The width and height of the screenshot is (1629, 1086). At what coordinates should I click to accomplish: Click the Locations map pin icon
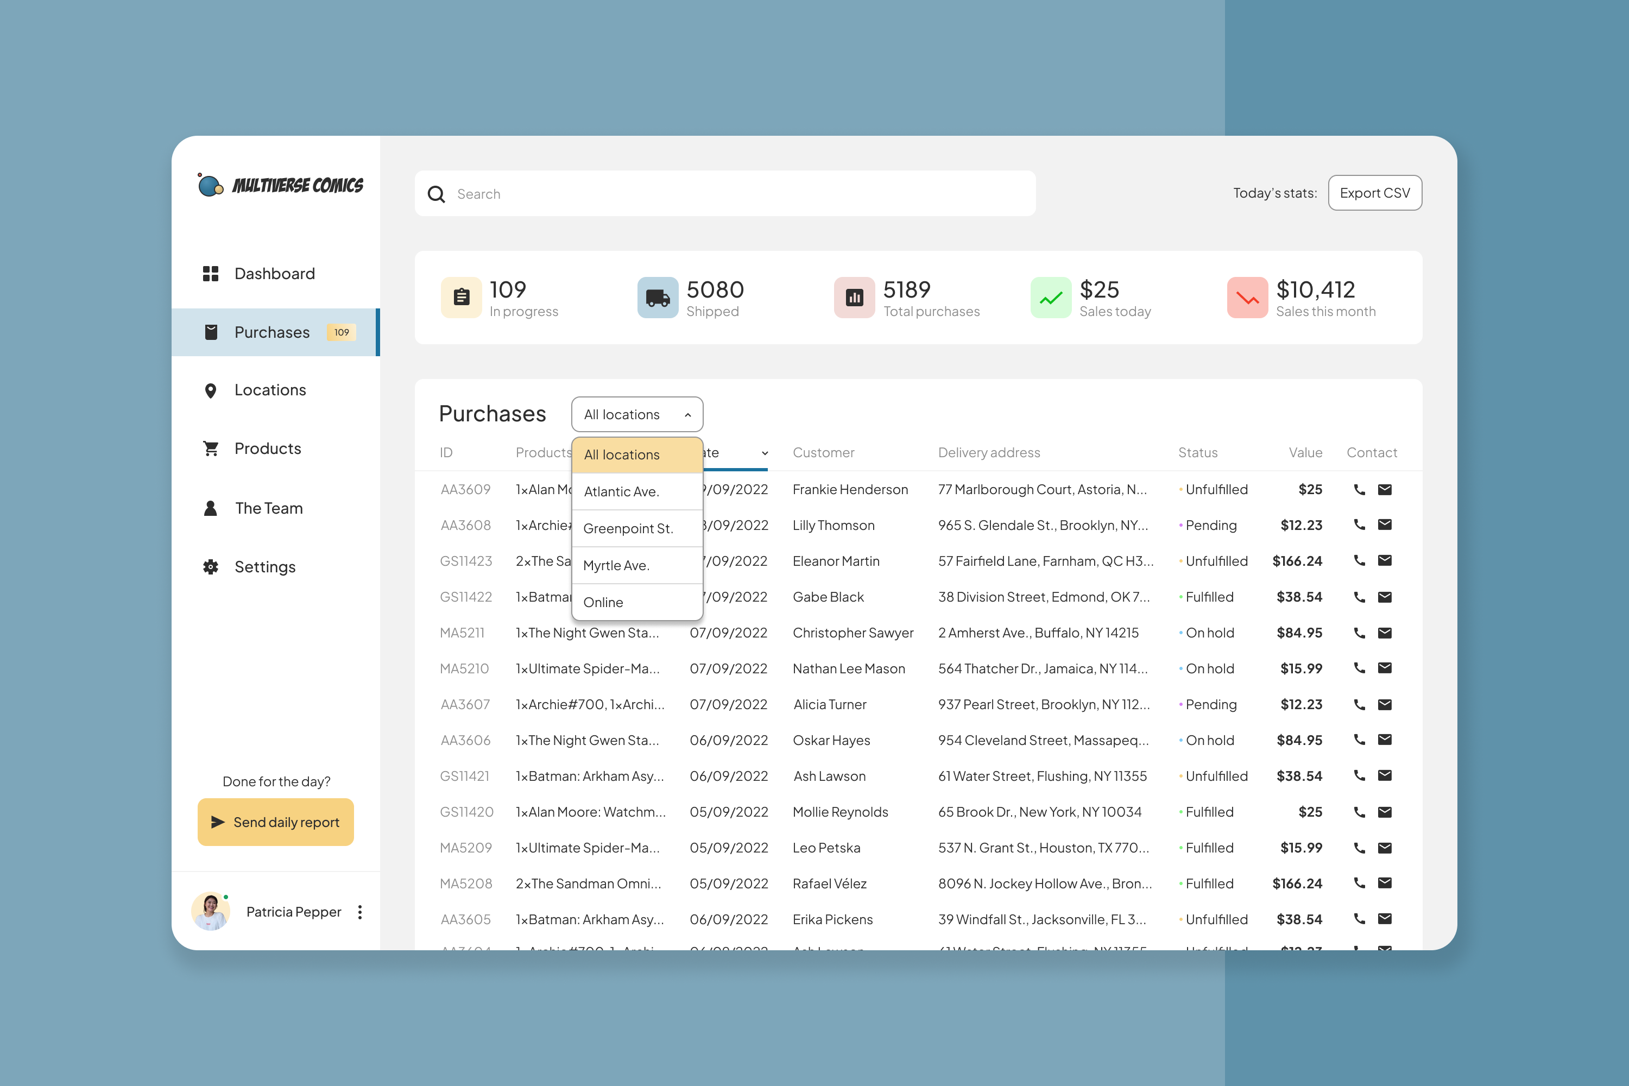point(211,390)
